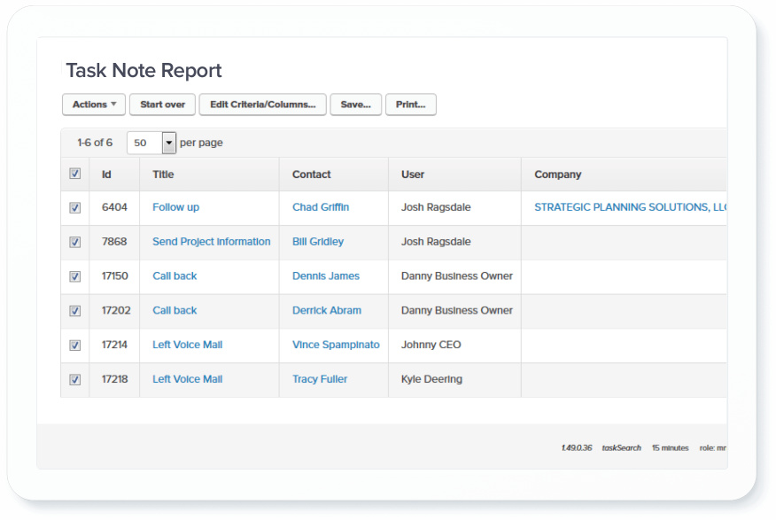Open the Call back task for Dennis James
Image resolution: width=776 pixels, height=520 pixels.
pos(175,276)
